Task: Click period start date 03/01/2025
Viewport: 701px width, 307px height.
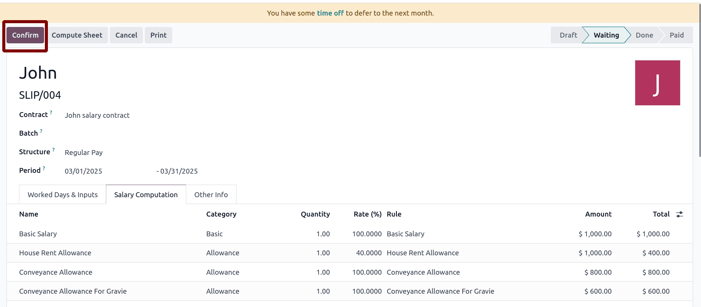Action: point(83,171)
